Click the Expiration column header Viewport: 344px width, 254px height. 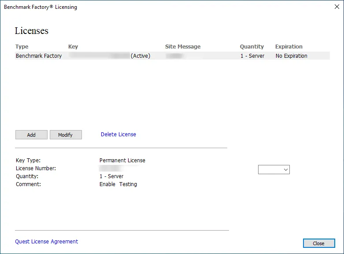[289, 47]
